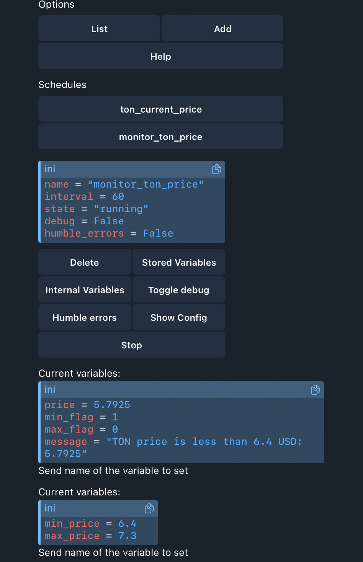Copy the min_price max_price code block
The image size is (363, 562).
click(149, 508)
